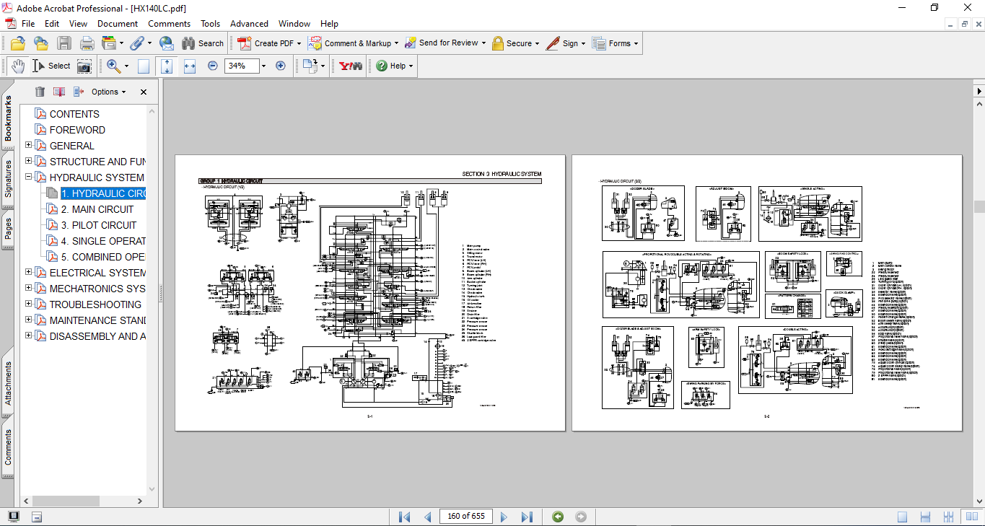The width and height of the screenshot is (985, 526).
Task: Switch to the Pages side tab
Action: point(8,229)
